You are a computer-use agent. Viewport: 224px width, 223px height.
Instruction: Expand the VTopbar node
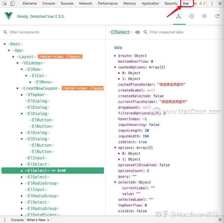pos(22,95)
